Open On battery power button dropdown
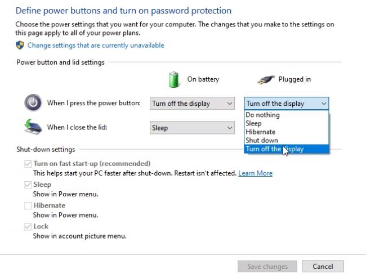 [192, 104]
